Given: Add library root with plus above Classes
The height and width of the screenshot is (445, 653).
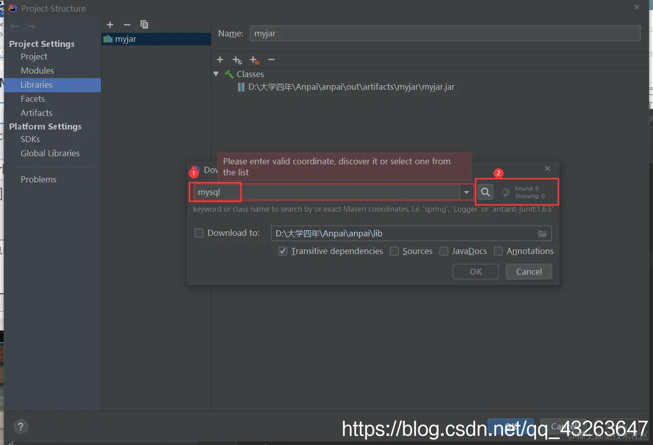Looking at the screenshot, I should 220,59.
